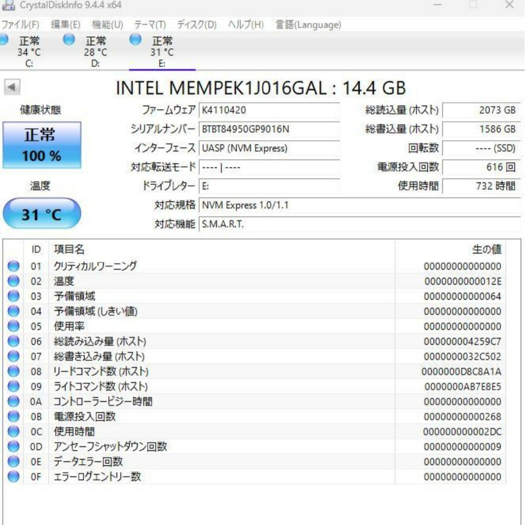Screen dimensions: 525x525
Task: Click status orb for row 0B 電源投入回数
Action: [14, 417]
